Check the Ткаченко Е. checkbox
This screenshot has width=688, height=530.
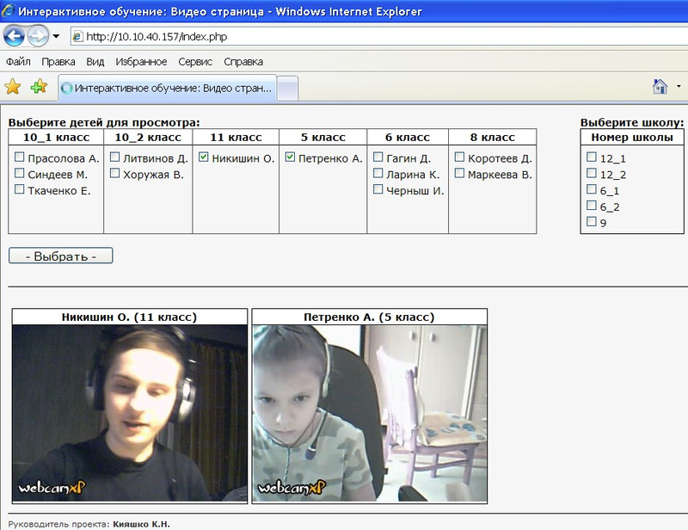coord(19,189)
